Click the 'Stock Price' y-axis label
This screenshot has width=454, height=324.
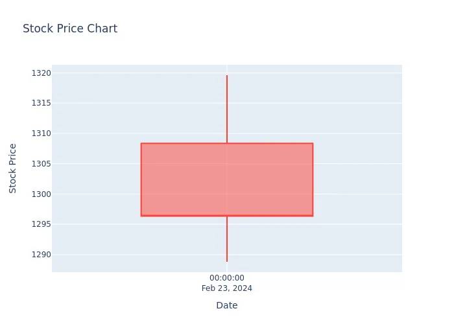coord(12,168)
